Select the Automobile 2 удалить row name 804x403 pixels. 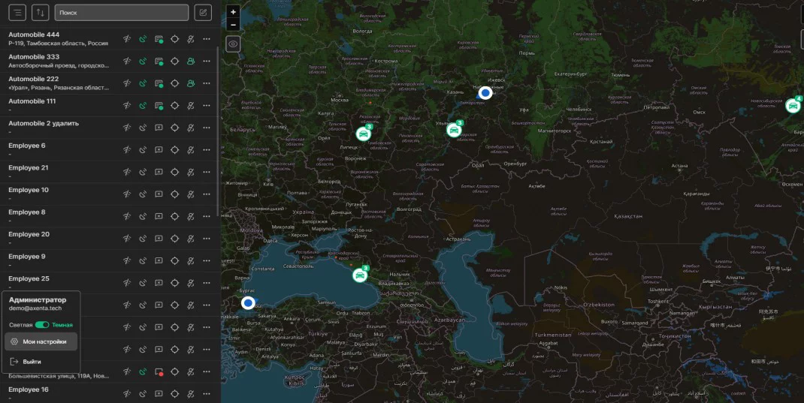pos(44,123)
